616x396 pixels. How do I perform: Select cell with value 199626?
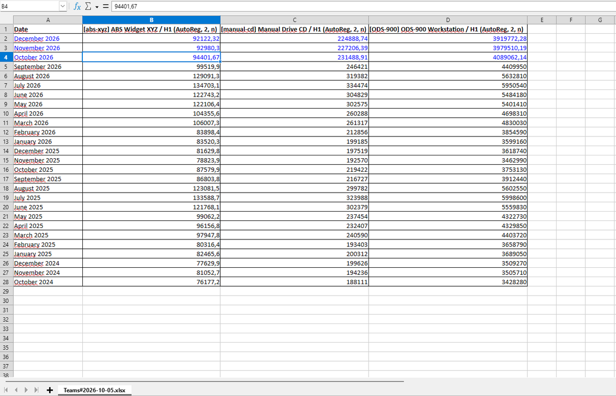tap(294, 263)
